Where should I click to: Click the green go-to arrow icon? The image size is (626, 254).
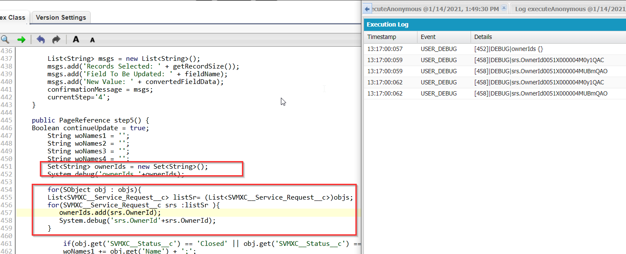(21, 40)
